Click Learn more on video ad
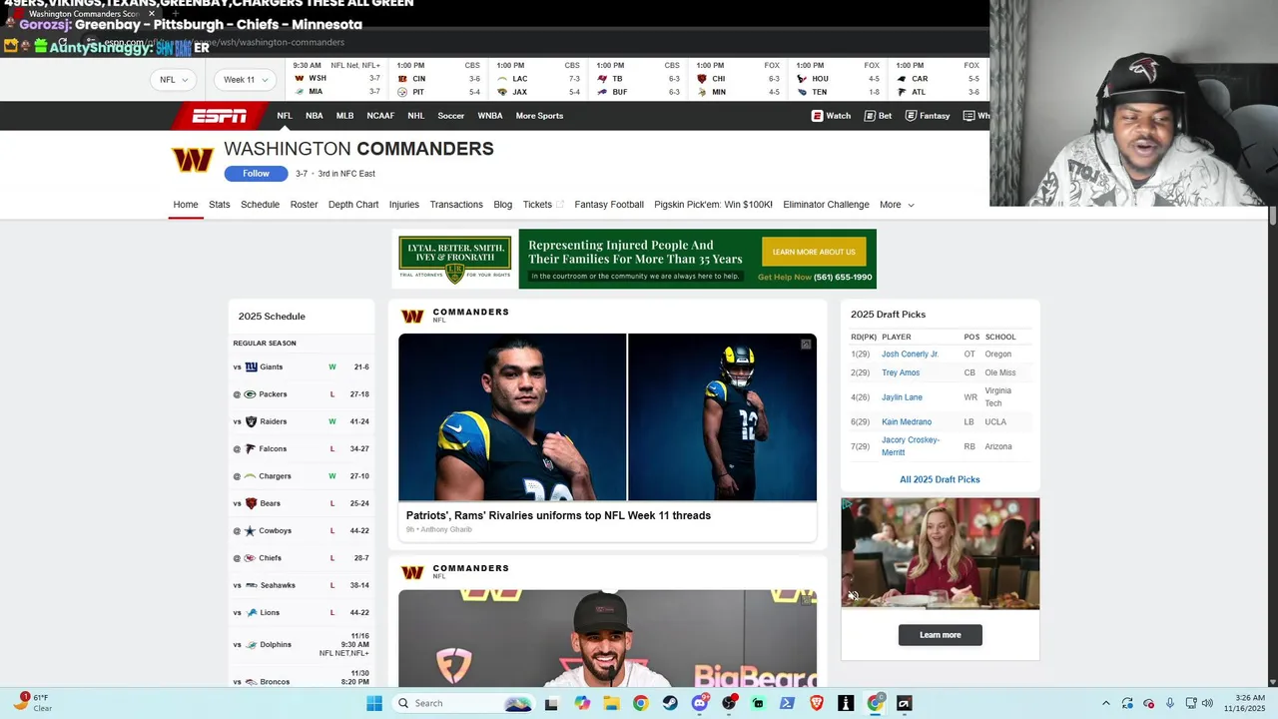 tap(940, 635)
